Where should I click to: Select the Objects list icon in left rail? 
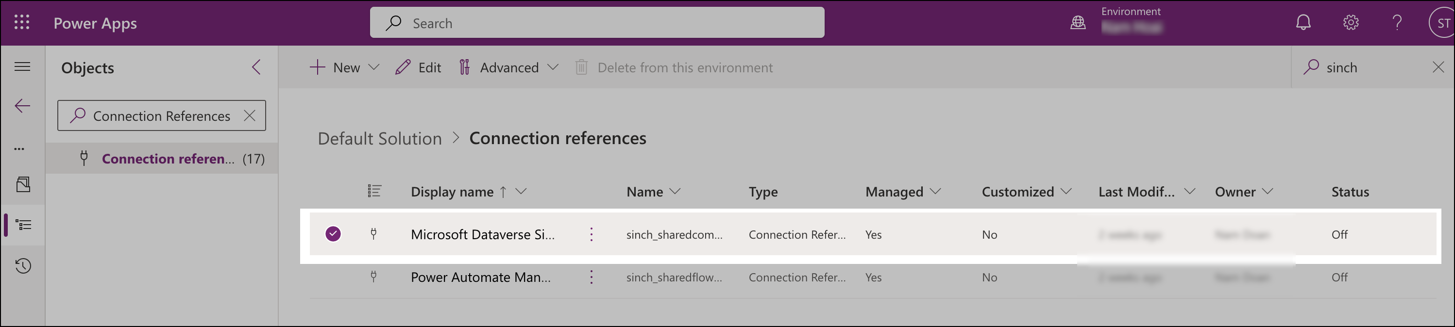point(23,225)
